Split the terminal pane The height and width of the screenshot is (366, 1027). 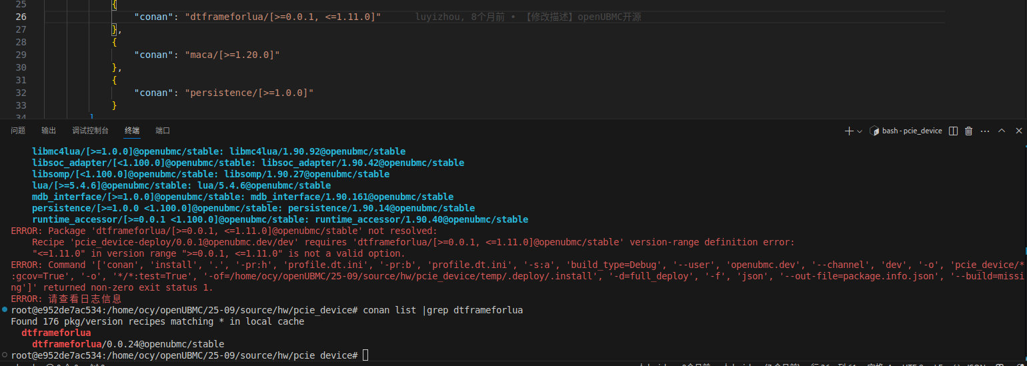click(954, 131)
